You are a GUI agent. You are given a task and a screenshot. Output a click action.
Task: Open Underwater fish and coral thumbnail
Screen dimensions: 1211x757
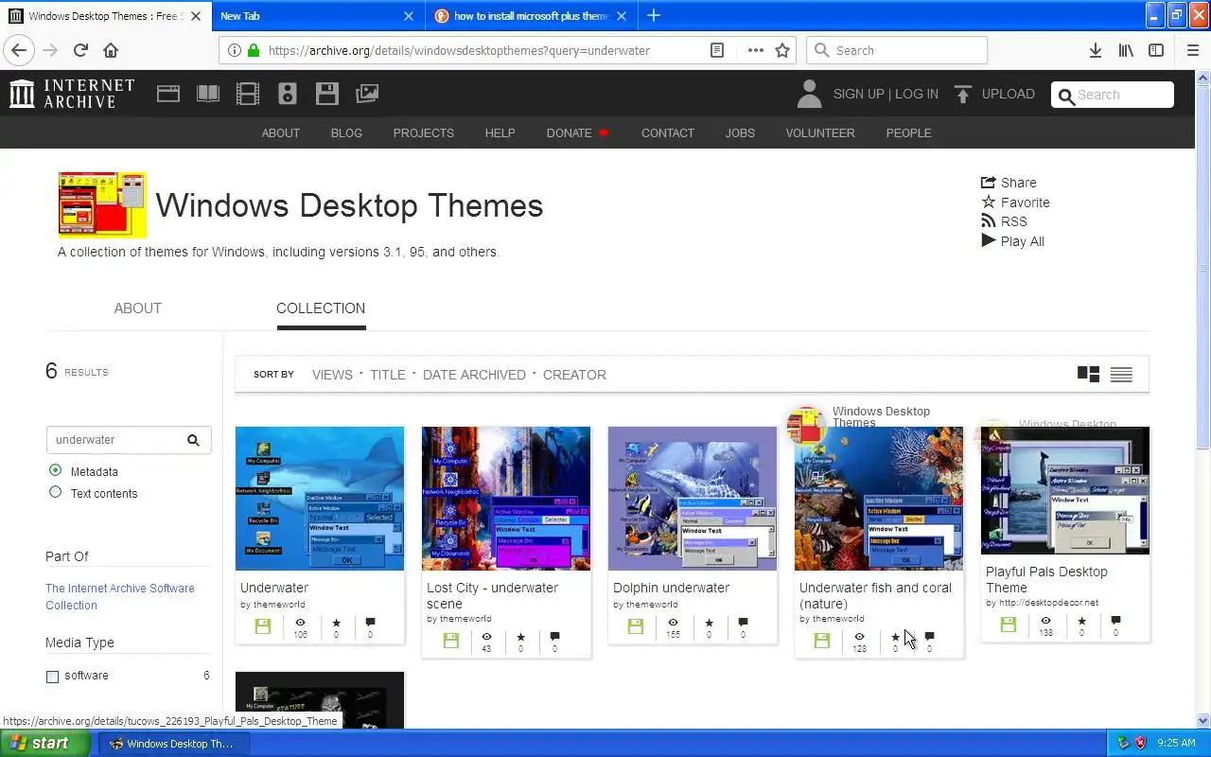click(x=879, y=499)
